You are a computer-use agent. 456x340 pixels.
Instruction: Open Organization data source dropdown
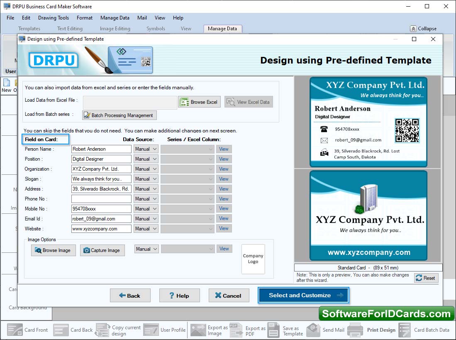[146, 169]
